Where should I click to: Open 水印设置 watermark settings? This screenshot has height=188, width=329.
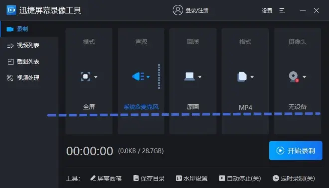coord(192,178)
